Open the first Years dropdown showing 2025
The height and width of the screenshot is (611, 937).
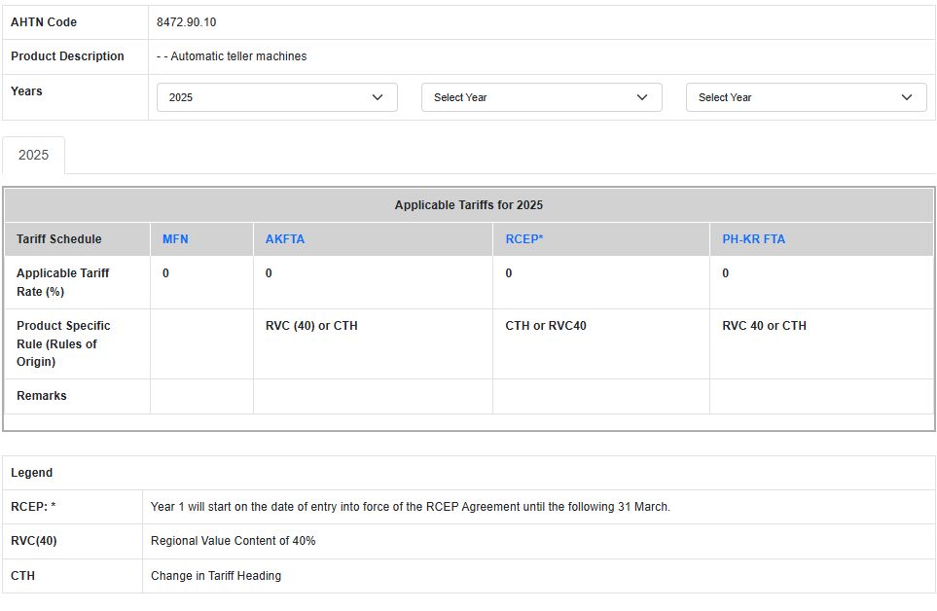point(276,97)
